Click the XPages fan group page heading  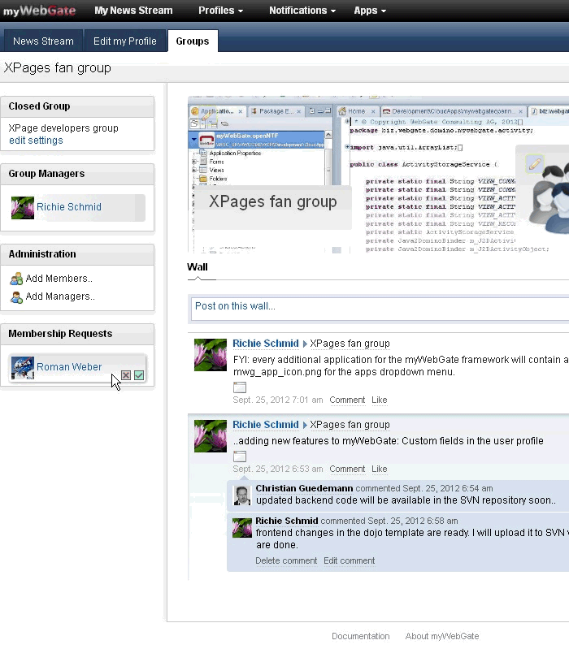(x=58, y=67)
